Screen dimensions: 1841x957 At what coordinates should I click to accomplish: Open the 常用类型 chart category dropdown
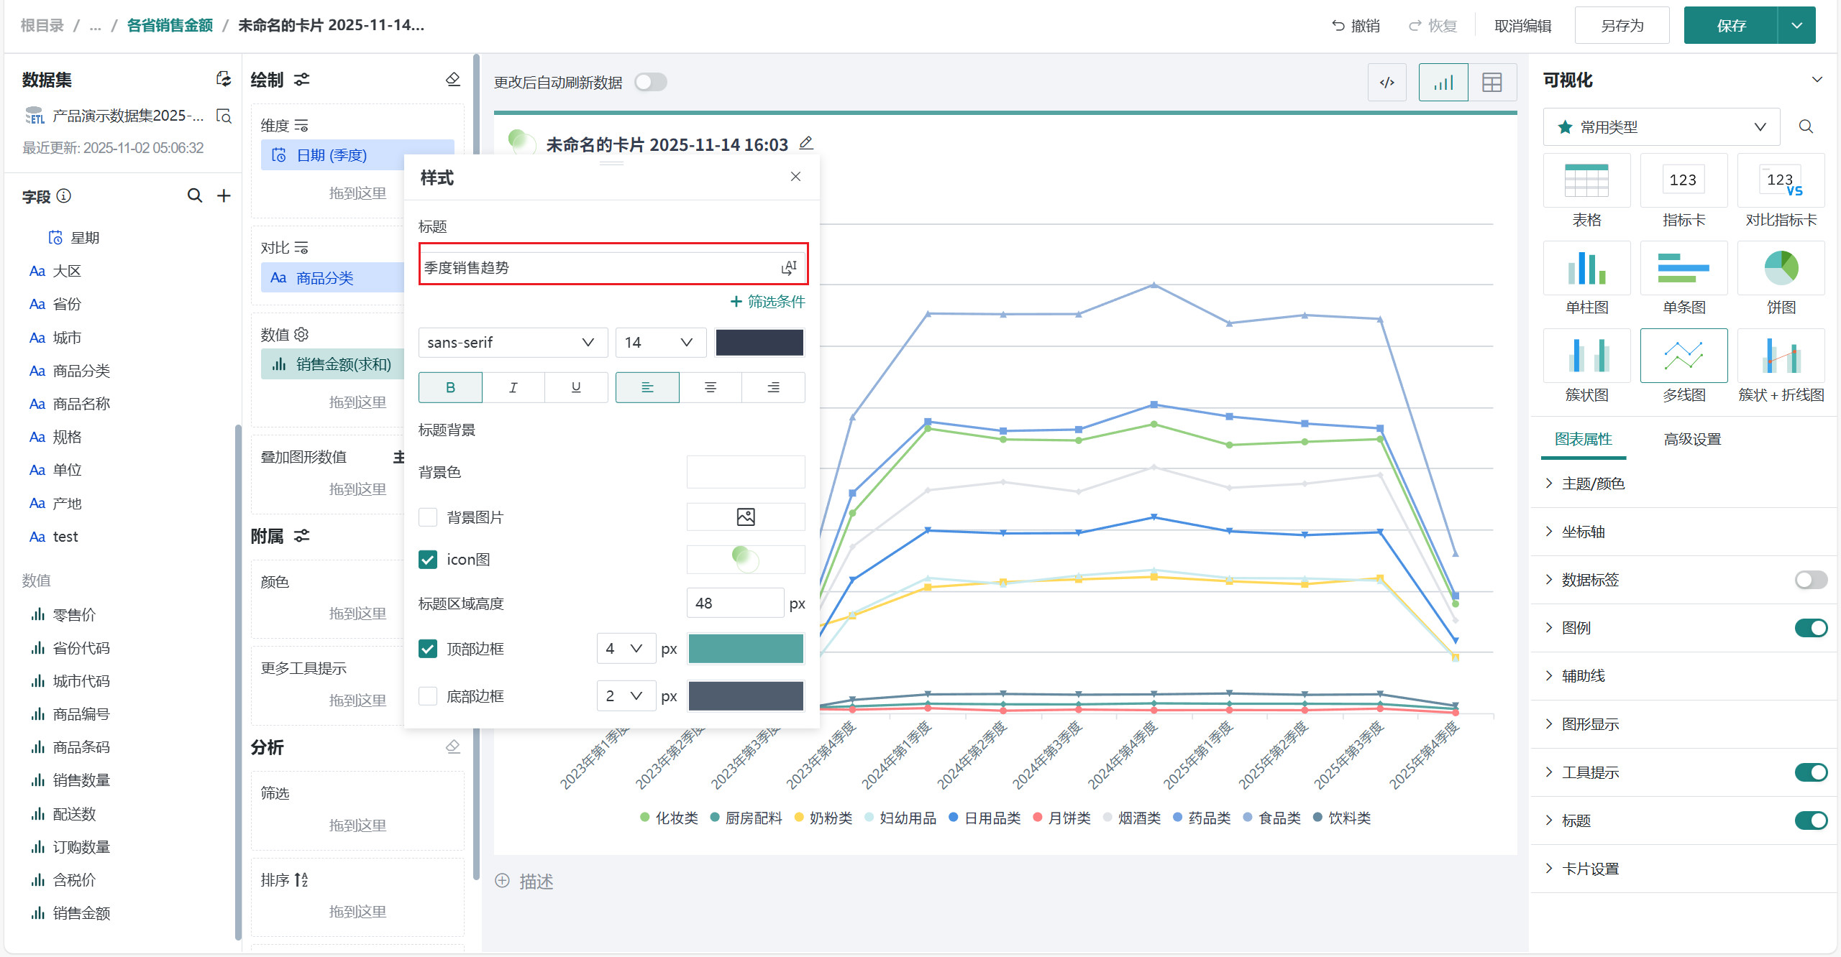point(1661,127)
